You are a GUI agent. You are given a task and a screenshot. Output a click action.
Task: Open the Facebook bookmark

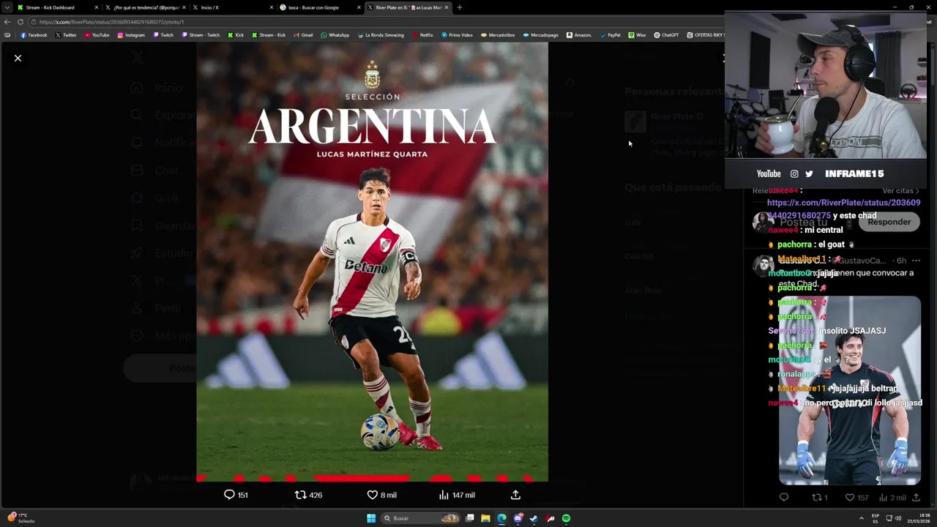pyautogui.click(x=34, y=35)
